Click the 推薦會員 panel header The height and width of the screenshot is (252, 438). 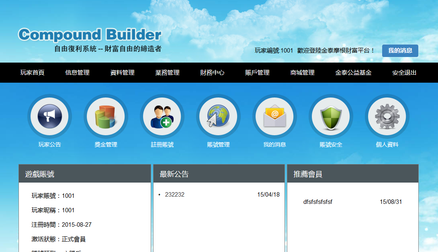353,174
